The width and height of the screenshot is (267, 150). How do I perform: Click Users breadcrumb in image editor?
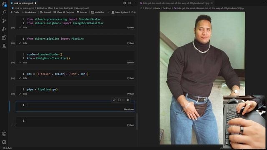(x=148, y=8)
